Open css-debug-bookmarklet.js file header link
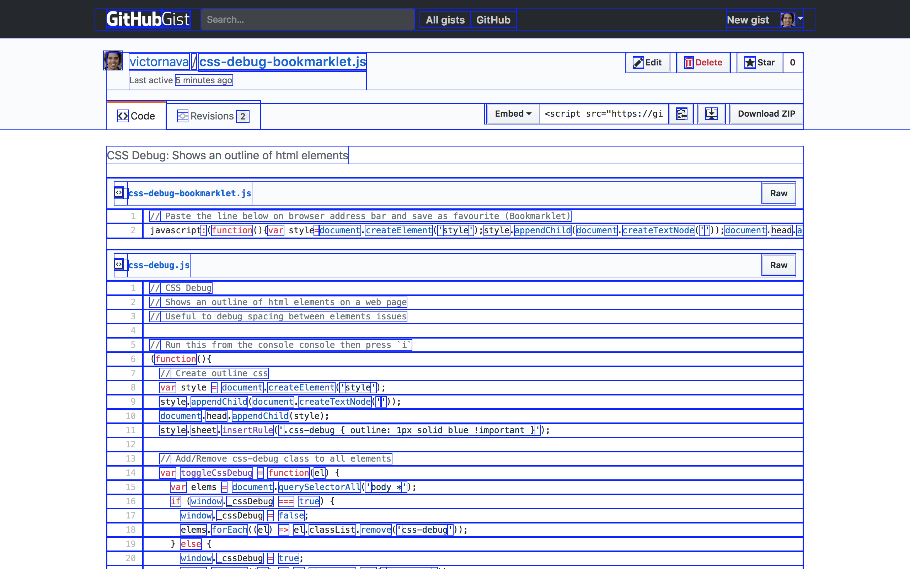The height and width of the screenshot is (569, 910). (x=190, y=193)
